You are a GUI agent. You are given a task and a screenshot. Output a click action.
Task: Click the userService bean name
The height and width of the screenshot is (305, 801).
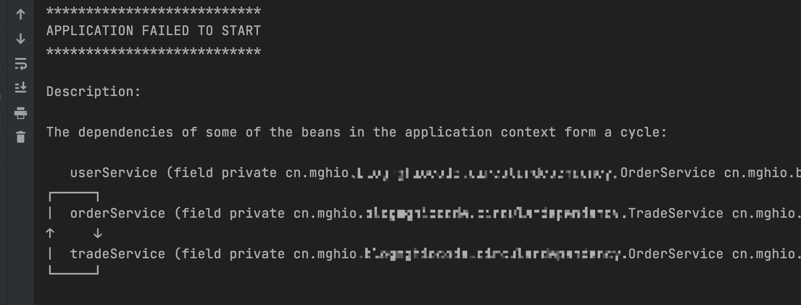tap(114, 173)
